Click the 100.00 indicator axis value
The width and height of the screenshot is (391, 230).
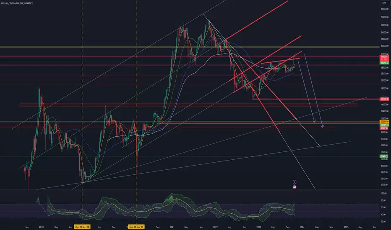tap(384, 193)
